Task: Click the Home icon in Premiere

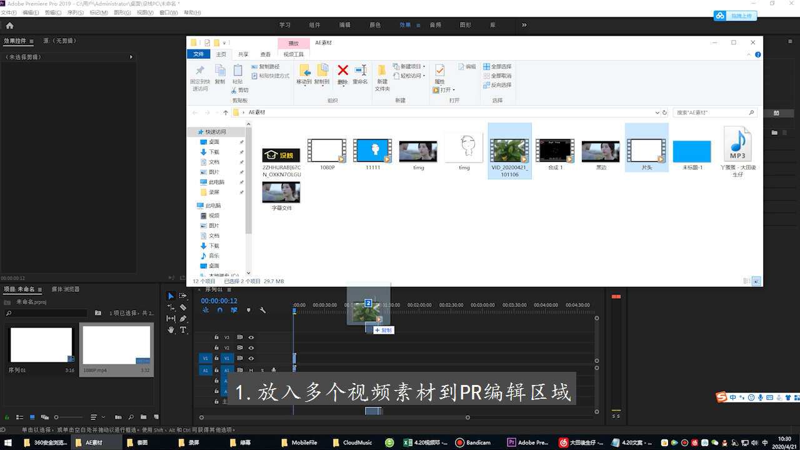Action: pyautogui.click(x=9, y=25)
